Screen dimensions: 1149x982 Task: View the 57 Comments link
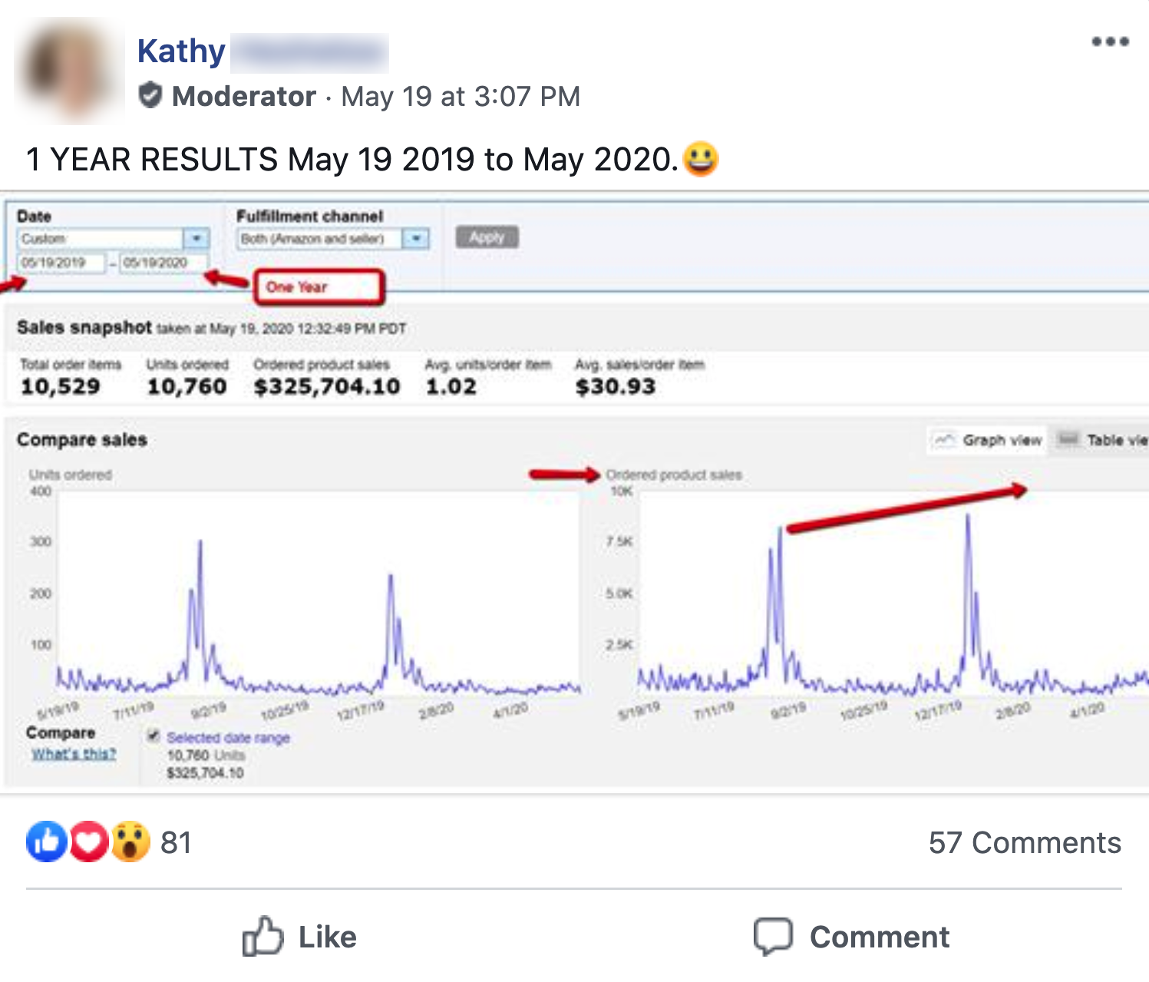point(1024,842)
